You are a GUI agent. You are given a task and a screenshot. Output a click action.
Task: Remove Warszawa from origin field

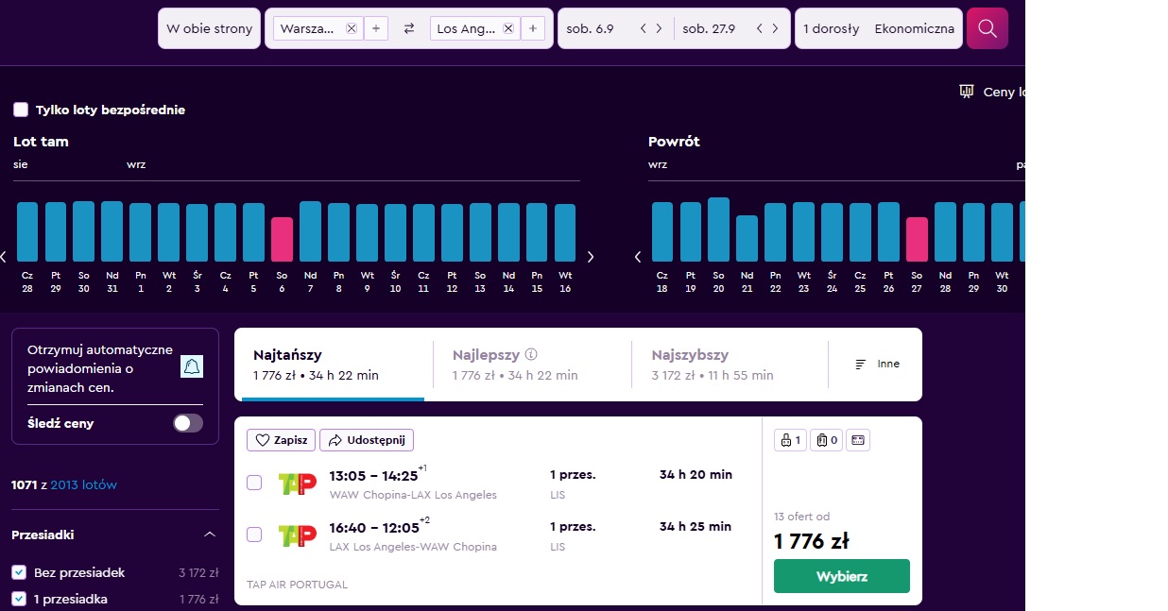point(352,29)
